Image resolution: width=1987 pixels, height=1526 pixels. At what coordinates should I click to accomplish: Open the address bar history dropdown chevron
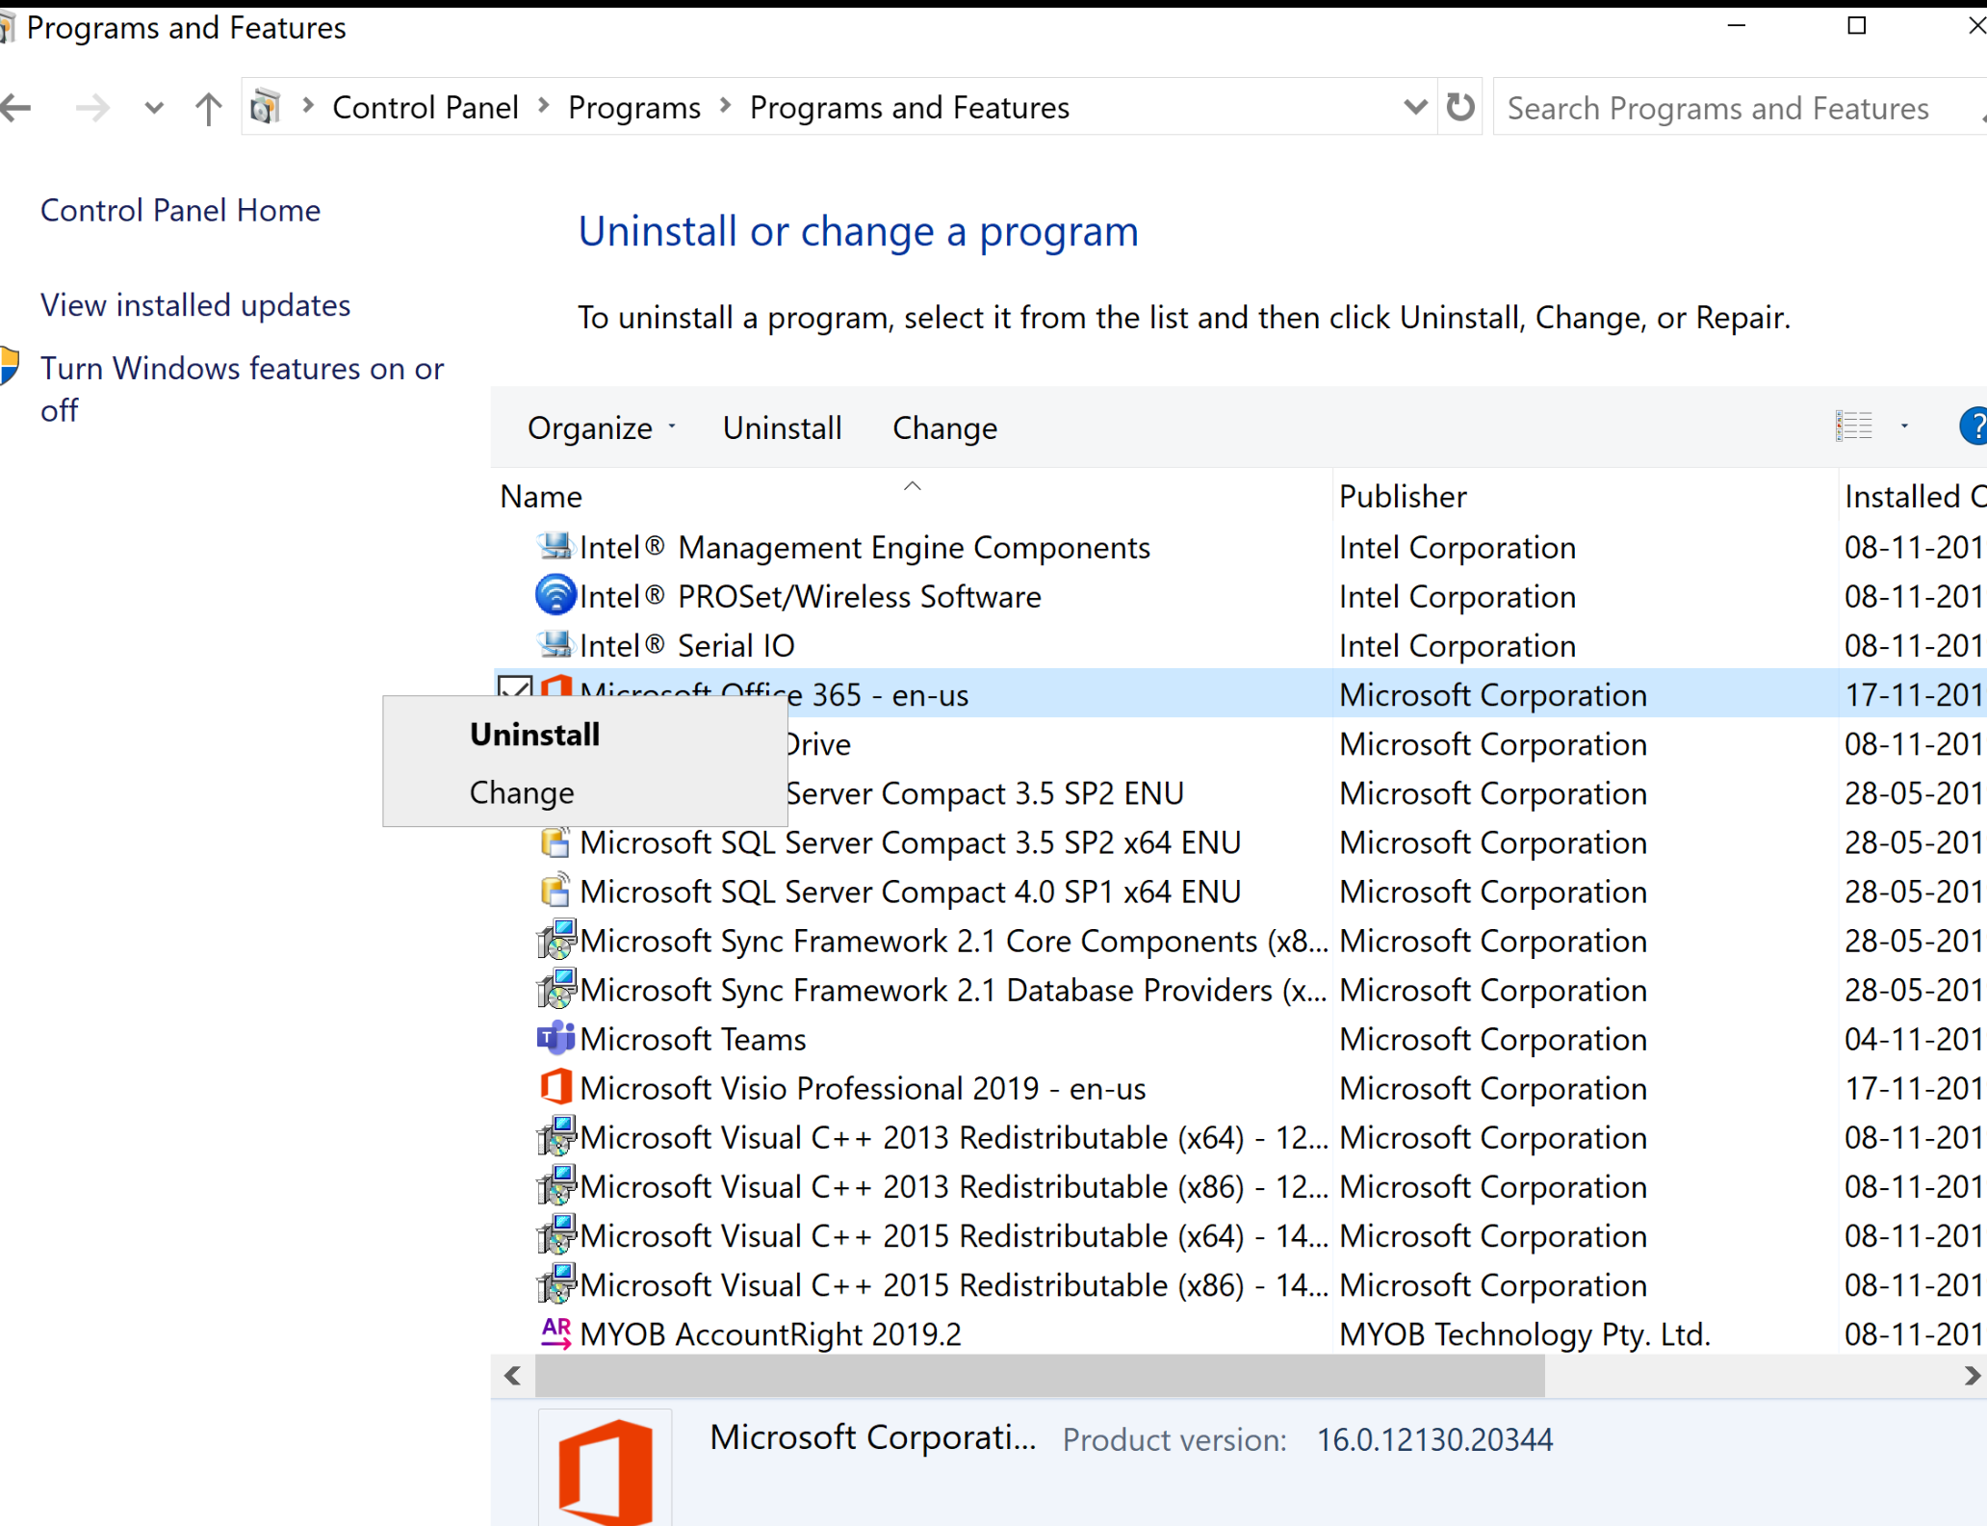click(1414, 107)
